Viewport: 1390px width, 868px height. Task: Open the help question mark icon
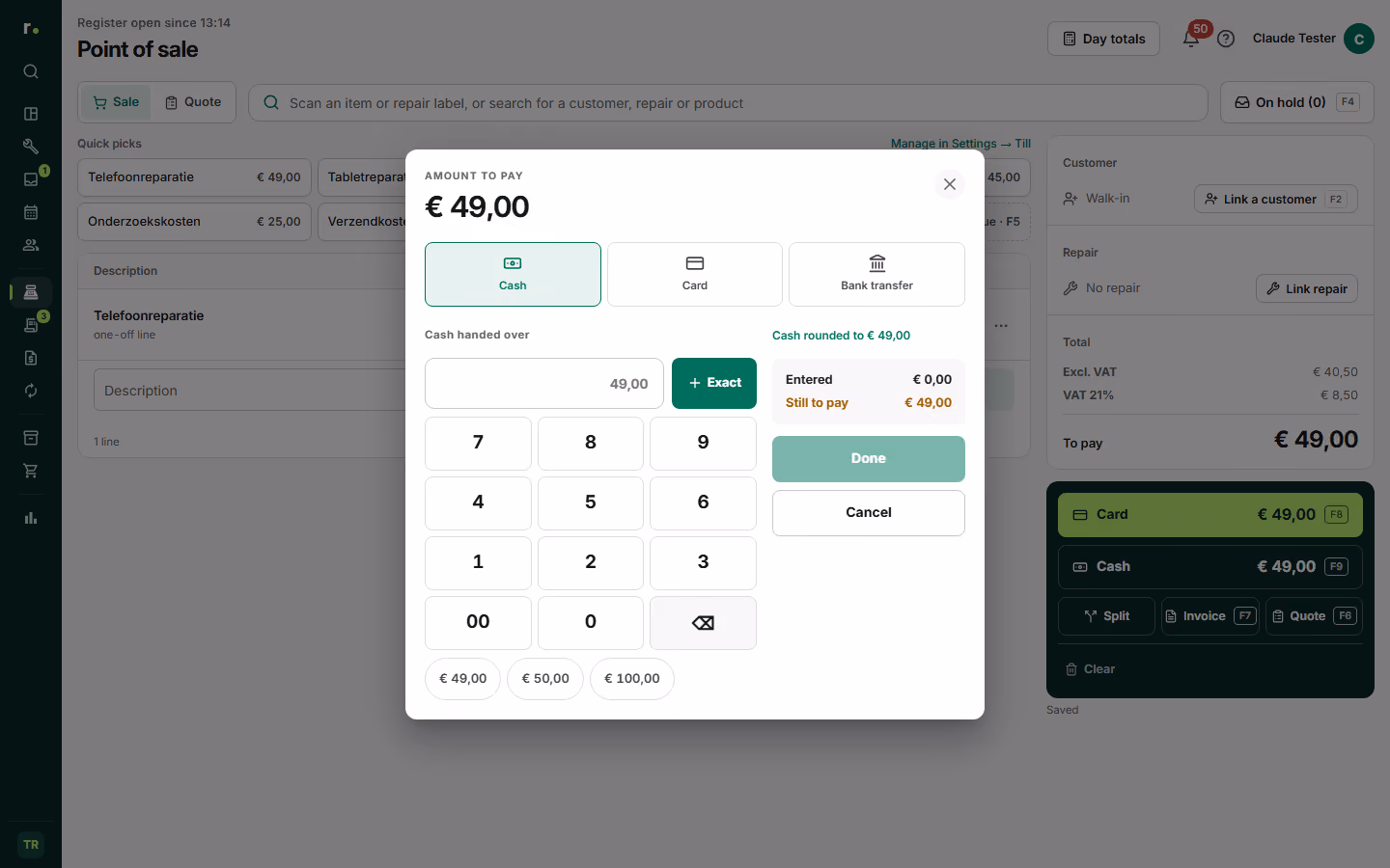coord(1226,39)
